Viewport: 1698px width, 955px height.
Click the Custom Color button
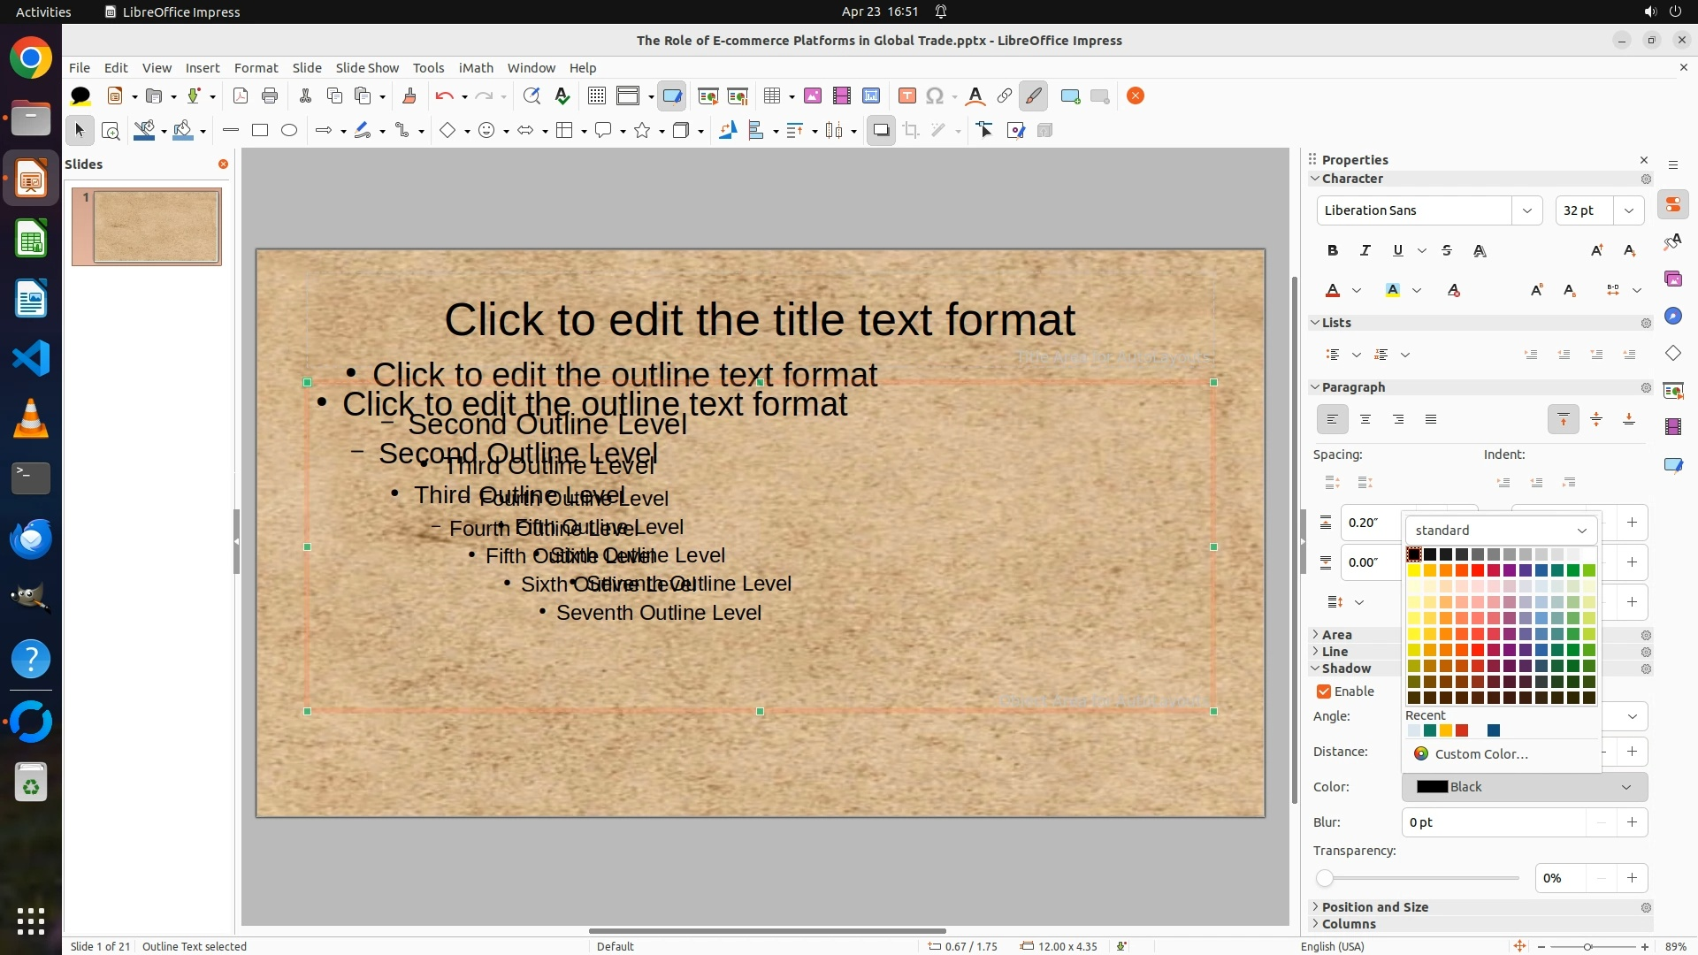[1480, 754]
